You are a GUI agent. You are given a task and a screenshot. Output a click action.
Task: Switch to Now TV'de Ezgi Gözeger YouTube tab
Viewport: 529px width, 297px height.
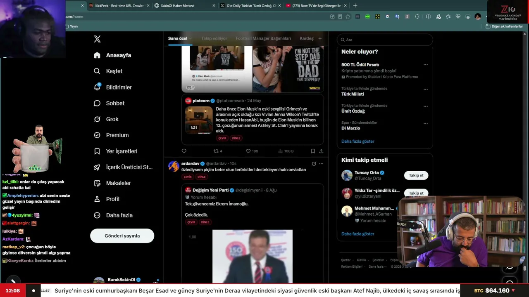(317, 6)
